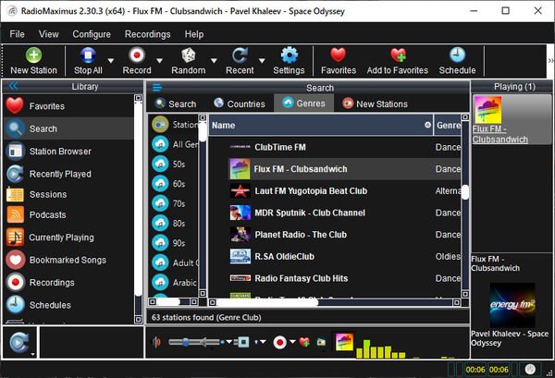This screenshot has width=555, height=378.
Task: Switch to the New Stations tab
Action: (375, 104)
